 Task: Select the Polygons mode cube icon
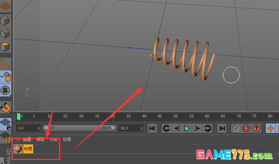(5, 47)
